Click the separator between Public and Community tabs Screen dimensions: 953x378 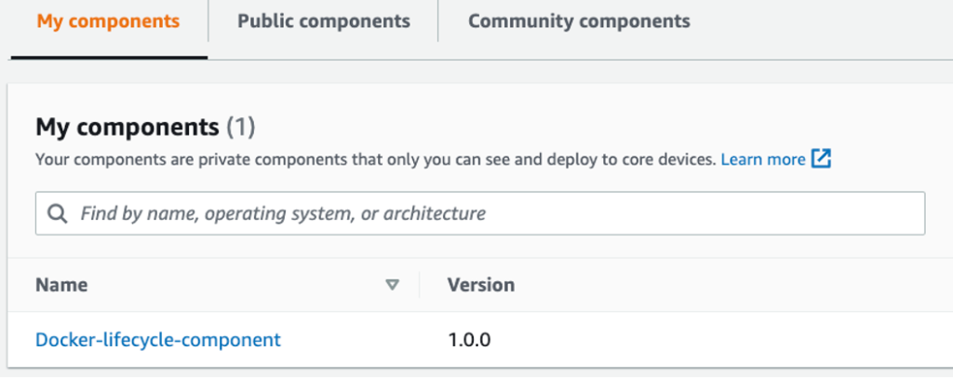pyautogui.click(x=438, y=21)
